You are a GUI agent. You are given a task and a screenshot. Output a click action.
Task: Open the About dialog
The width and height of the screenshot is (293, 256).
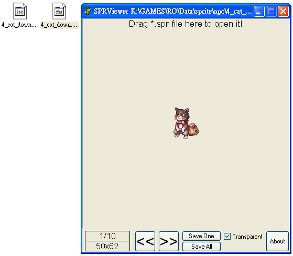point(277,241)
